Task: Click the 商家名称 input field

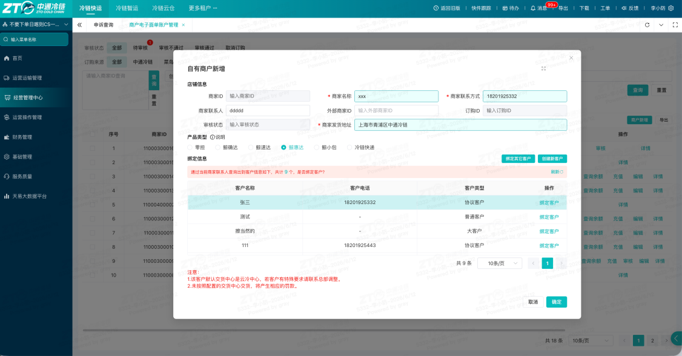Action: coord(396,96)
